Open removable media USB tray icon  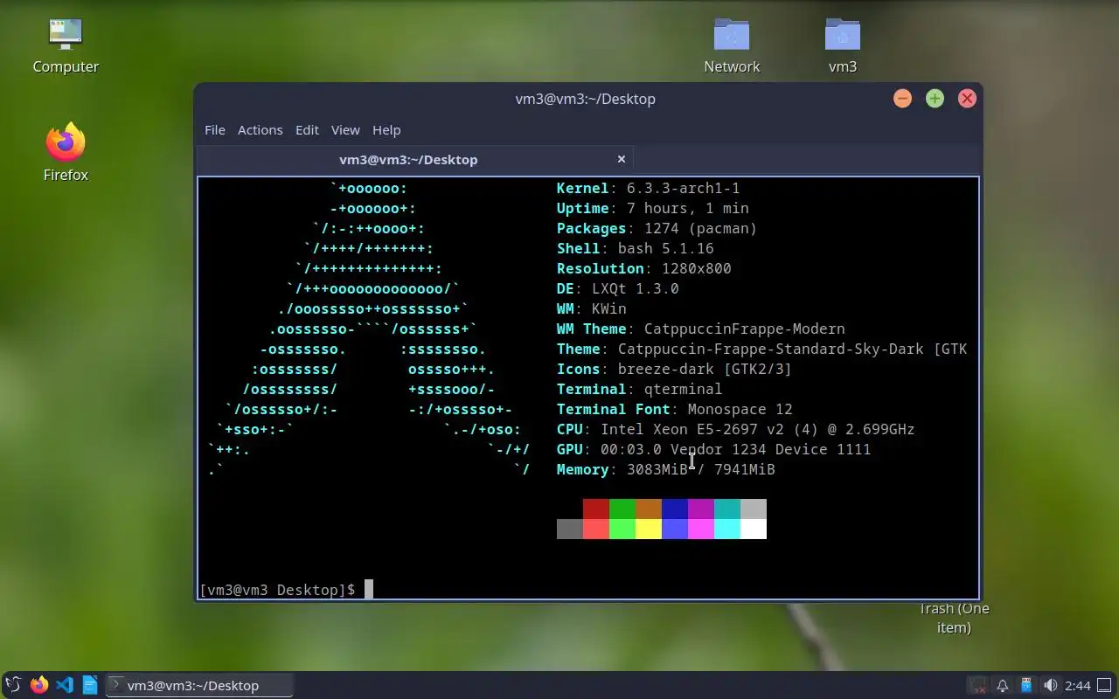[x=1026, y=685]
